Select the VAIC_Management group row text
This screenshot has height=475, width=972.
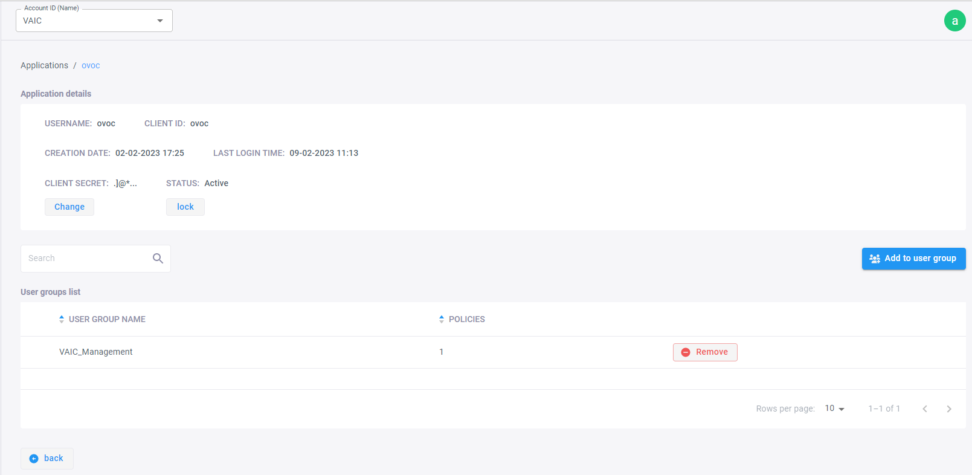(x=96, y=352)
